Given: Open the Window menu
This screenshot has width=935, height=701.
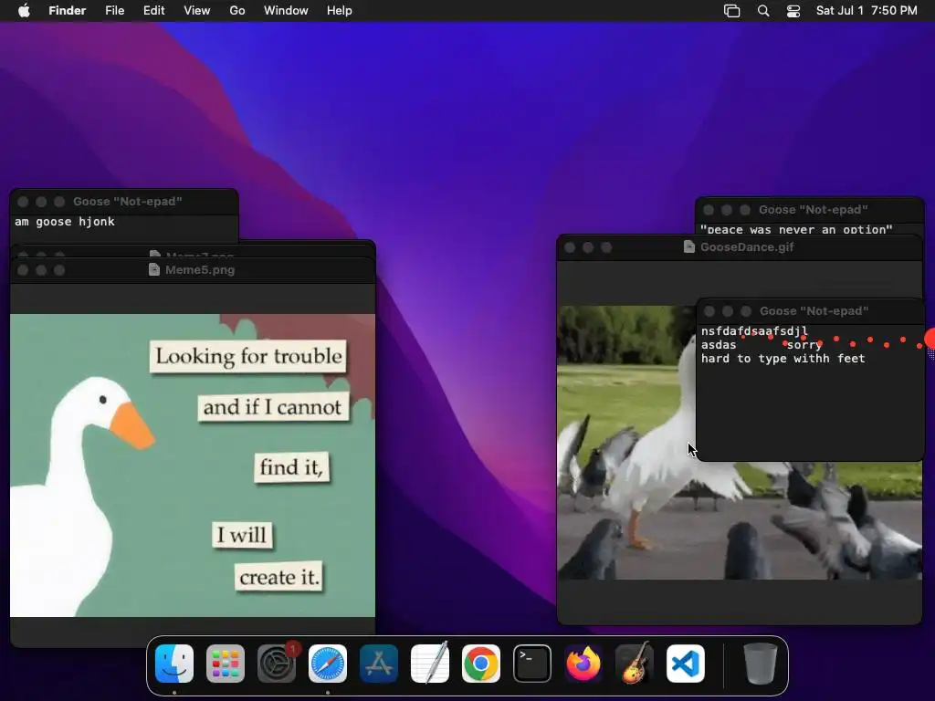Looking at the screenshot, I should coord(286,11).
